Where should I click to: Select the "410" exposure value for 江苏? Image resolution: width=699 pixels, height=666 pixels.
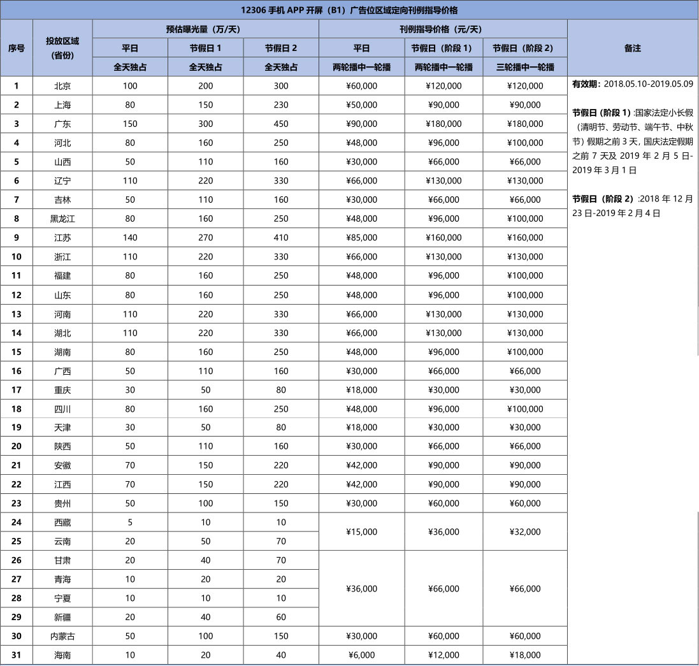click(x=281, y=238)
